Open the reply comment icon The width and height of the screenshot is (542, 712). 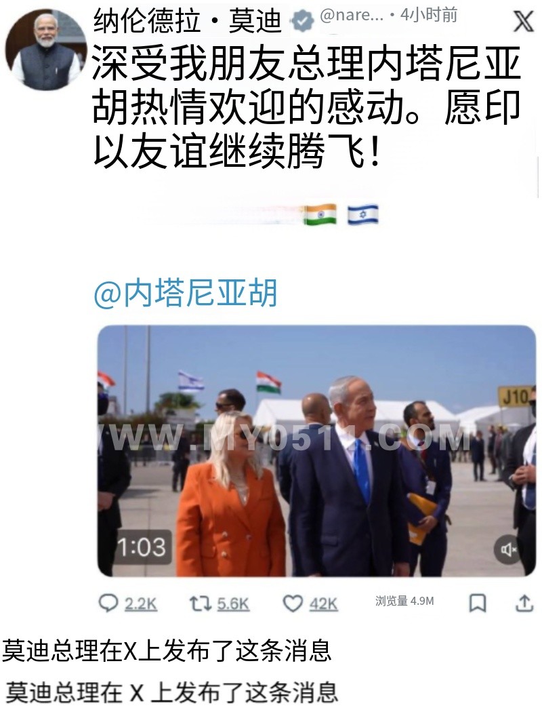108,604
